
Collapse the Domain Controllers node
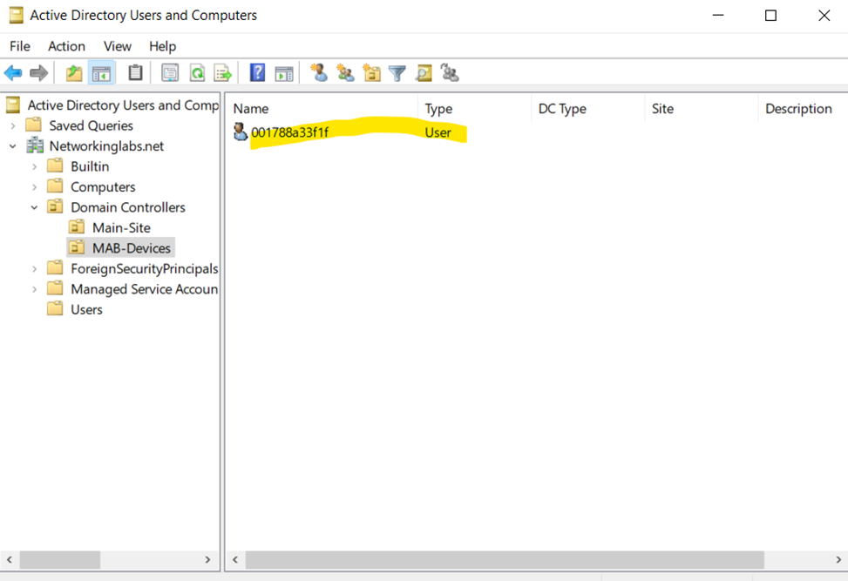tap(35, 207)
